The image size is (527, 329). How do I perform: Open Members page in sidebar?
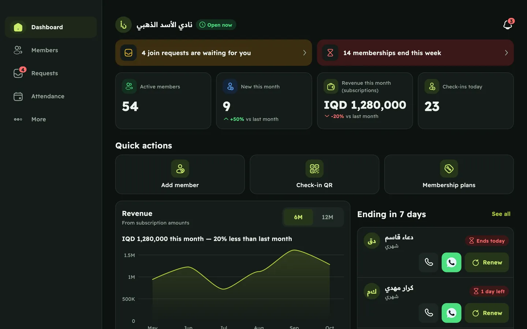[51, 50]
